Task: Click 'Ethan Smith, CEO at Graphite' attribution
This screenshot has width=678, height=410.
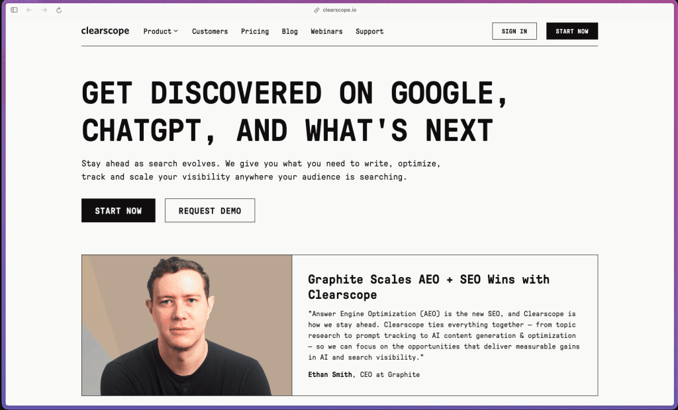Action: point(363,374)
